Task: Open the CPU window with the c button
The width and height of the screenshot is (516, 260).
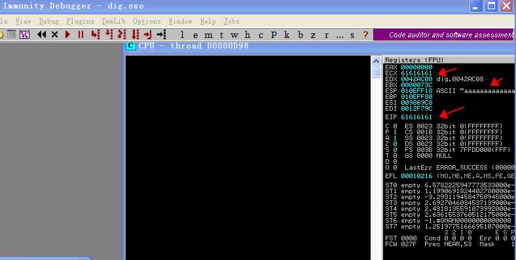Action: [261, 35]
